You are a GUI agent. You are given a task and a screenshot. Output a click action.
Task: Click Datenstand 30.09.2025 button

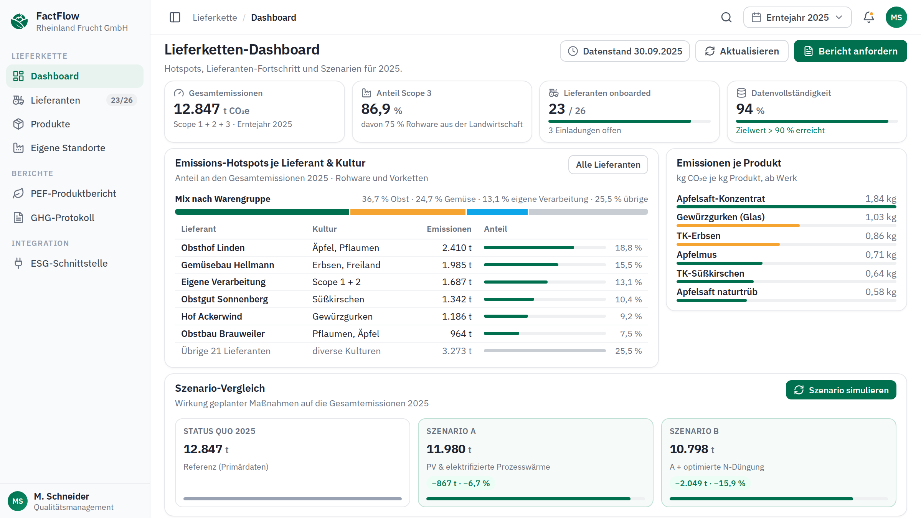(x=625, y=51)
